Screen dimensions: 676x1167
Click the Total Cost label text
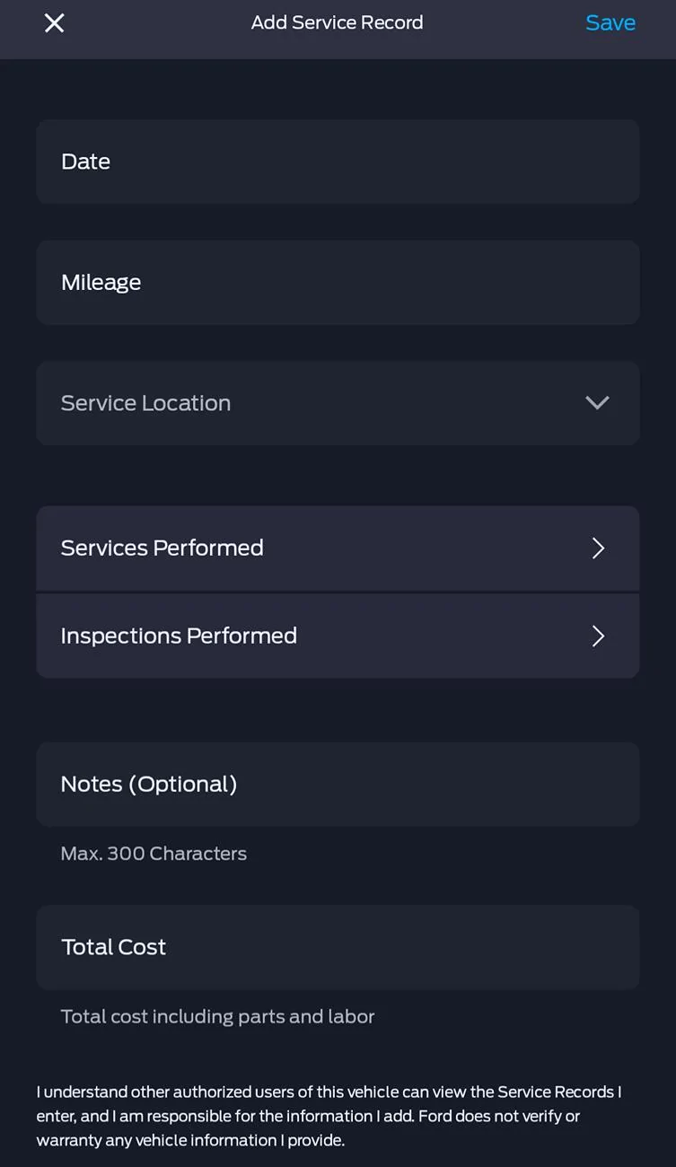[x=113, y=947]
